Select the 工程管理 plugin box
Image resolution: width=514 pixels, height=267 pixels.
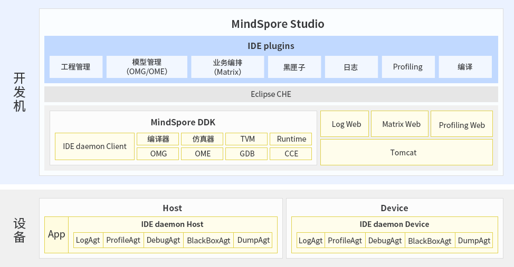point(76,67)
